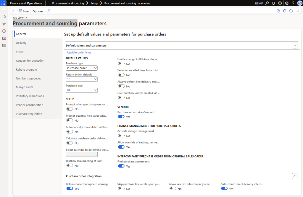Toggle Activate change management switch
Image resolution: width=303 pixels, height=197 pixels.
point(121,136)
